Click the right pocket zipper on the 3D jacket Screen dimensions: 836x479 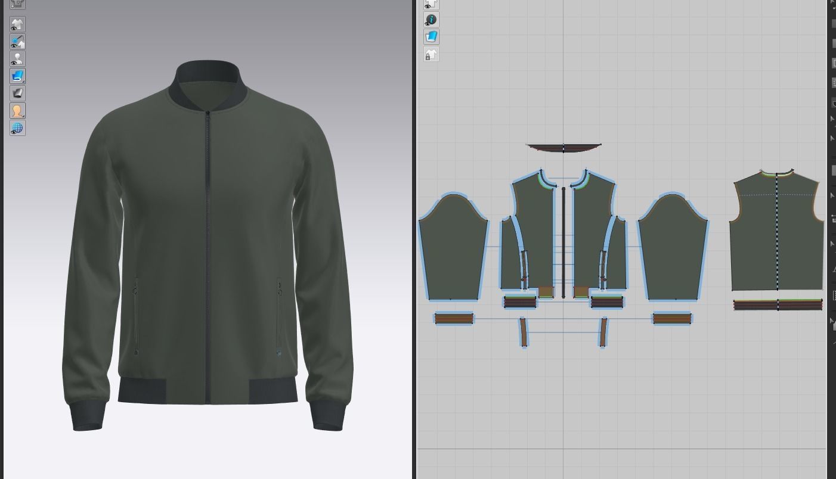click(279, 316)
